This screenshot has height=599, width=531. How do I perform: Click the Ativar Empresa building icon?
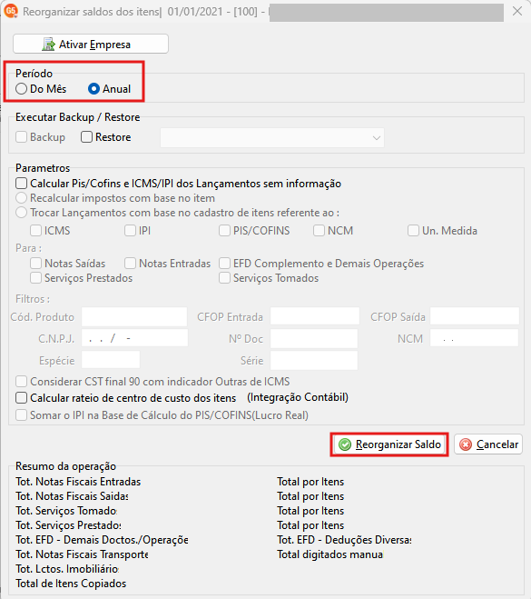pos(48,45)
